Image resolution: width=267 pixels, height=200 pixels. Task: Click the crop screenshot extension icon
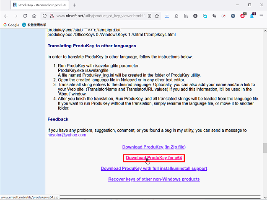coord(214,16)
